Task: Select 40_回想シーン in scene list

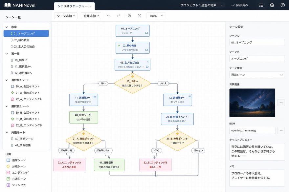Action: coord(26,139)
